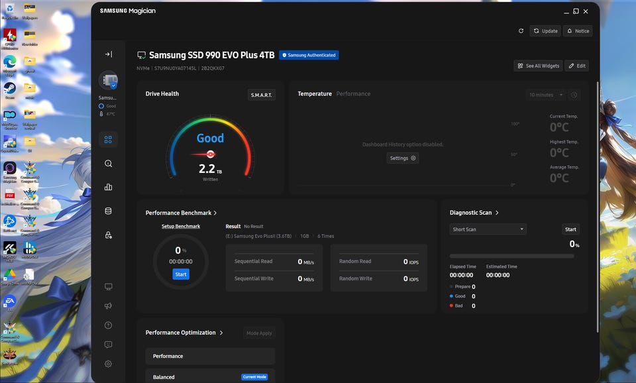Select the Performance optimization mode

point(210,356)
